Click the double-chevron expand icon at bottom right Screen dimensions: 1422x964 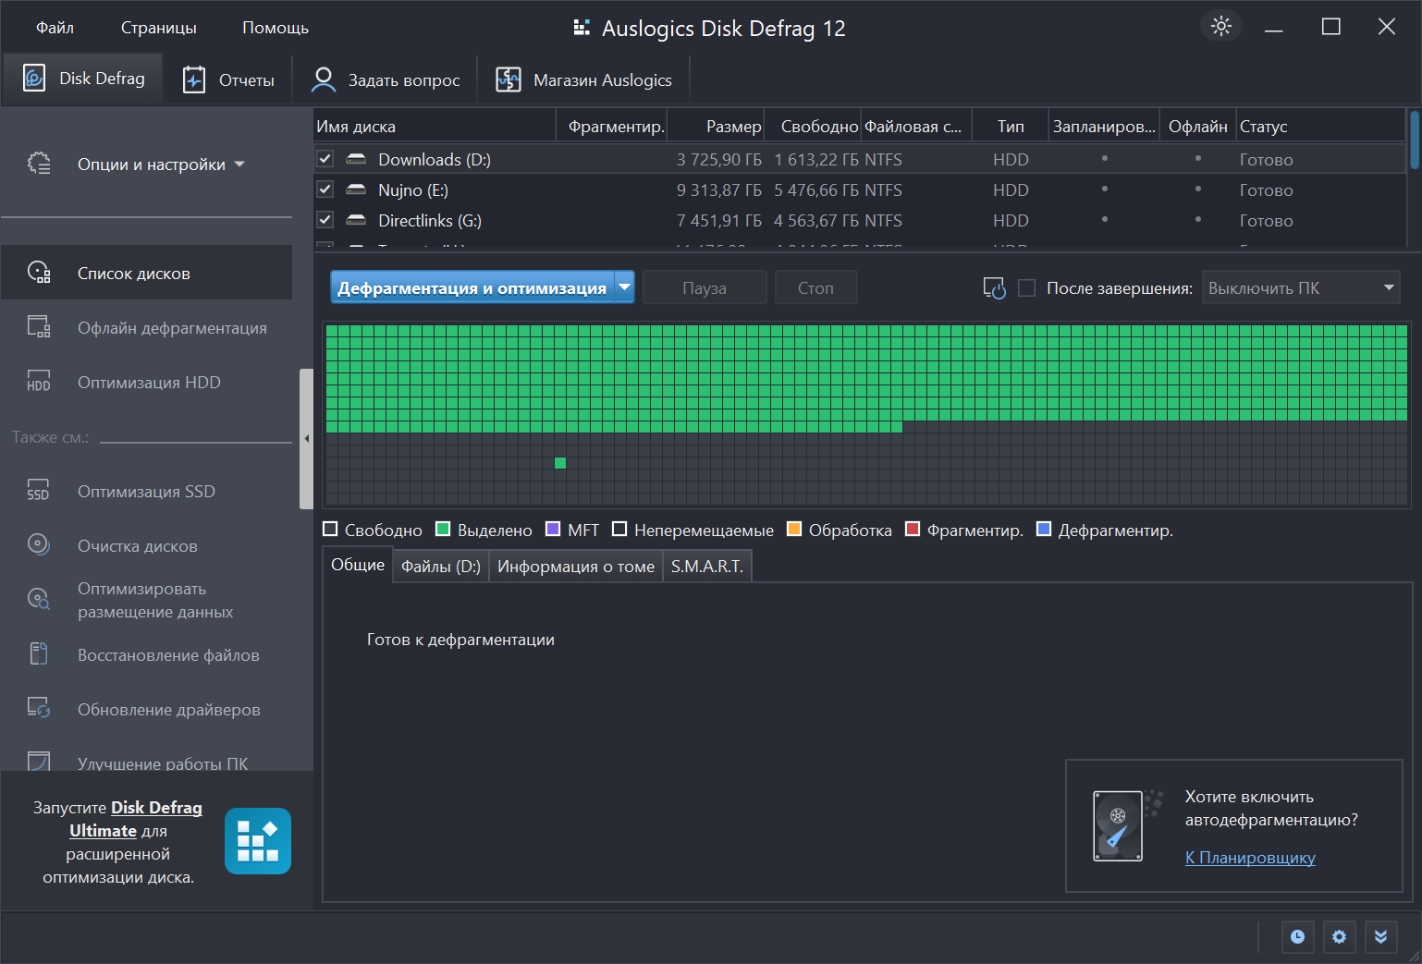1380,937
